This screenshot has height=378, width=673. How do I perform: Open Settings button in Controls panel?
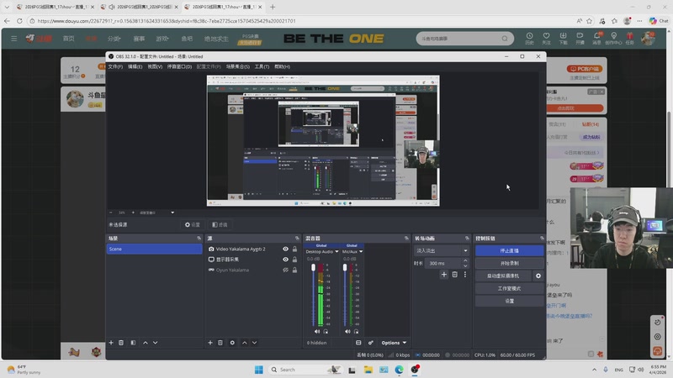(x=510, y=301)
